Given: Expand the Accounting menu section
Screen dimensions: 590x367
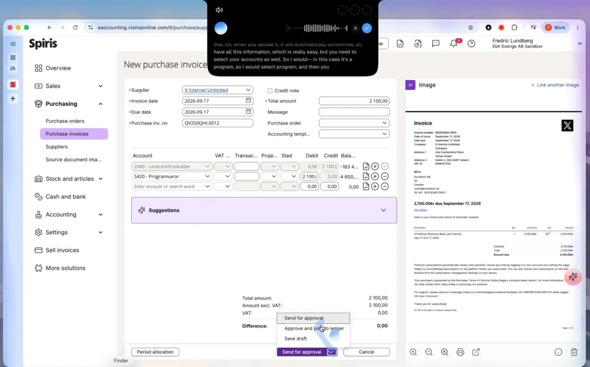Looking at the screenshot, I should (x=100, y=214).
